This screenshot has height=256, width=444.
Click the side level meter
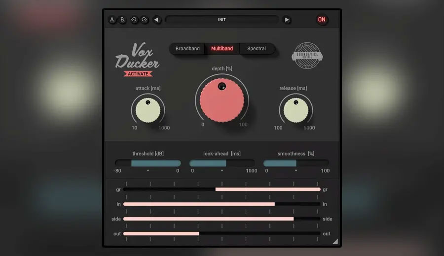(222, 219)
